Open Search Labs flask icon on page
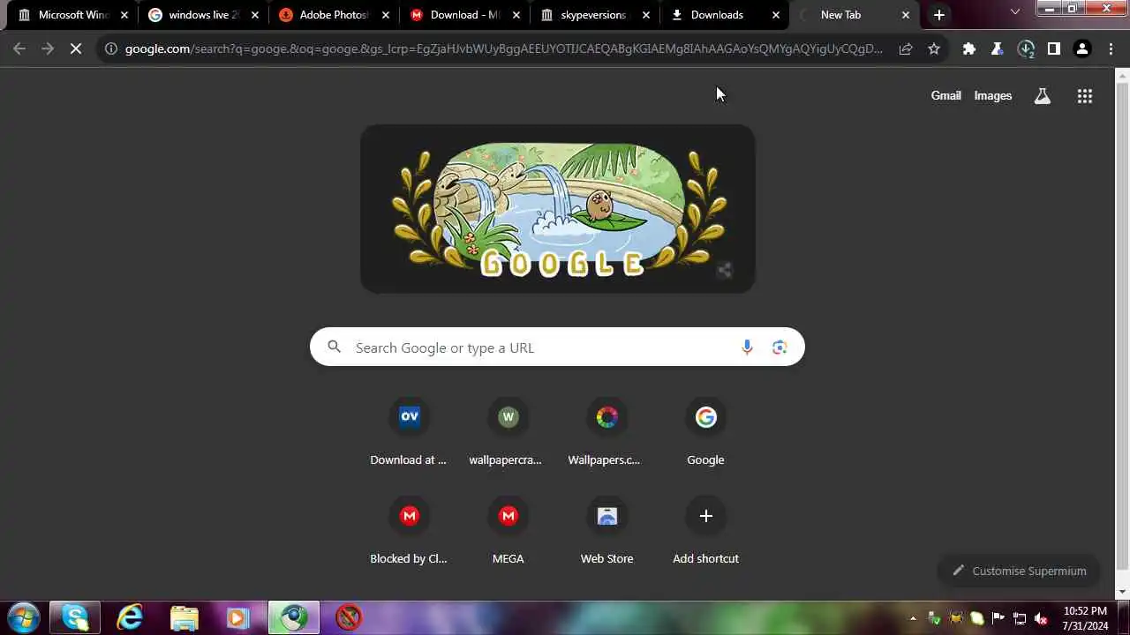This screenshot has height=635, width=1130. (1043, 96)
